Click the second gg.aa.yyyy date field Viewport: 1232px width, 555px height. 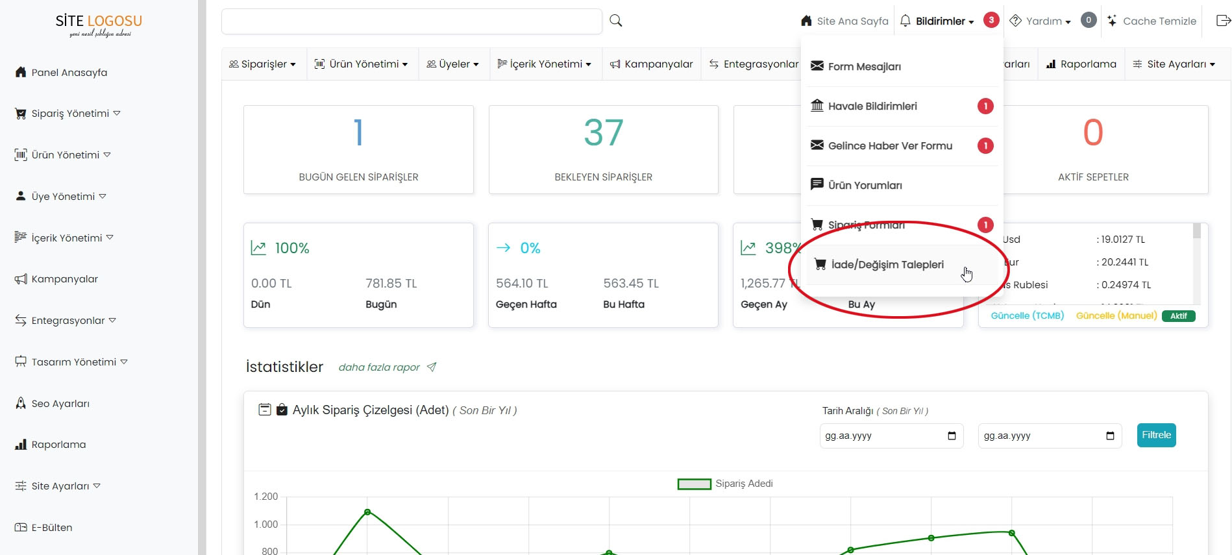point(1050,436)
